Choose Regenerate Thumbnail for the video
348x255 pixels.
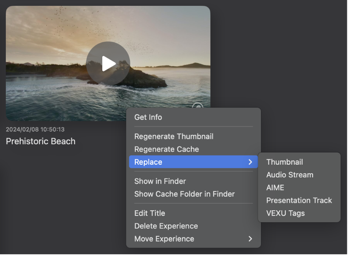[174, 136]
